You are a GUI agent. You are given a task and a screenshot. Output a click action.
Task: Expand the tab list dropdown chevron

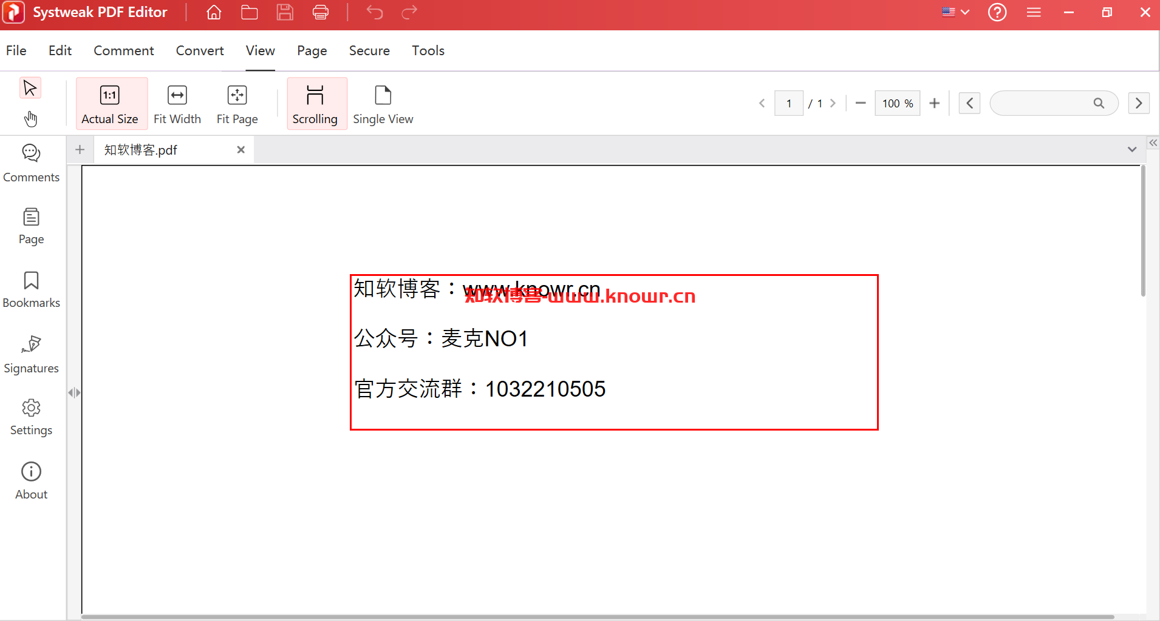(1132, 149)
